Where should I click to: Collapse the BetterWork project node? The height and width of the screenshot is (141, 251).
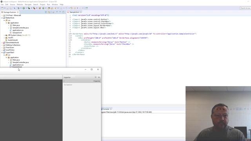click(2, 18)
